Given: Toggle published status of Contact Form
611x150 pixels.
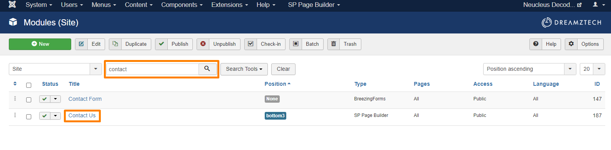Looking at the screenshot, I should click(45, 99).
